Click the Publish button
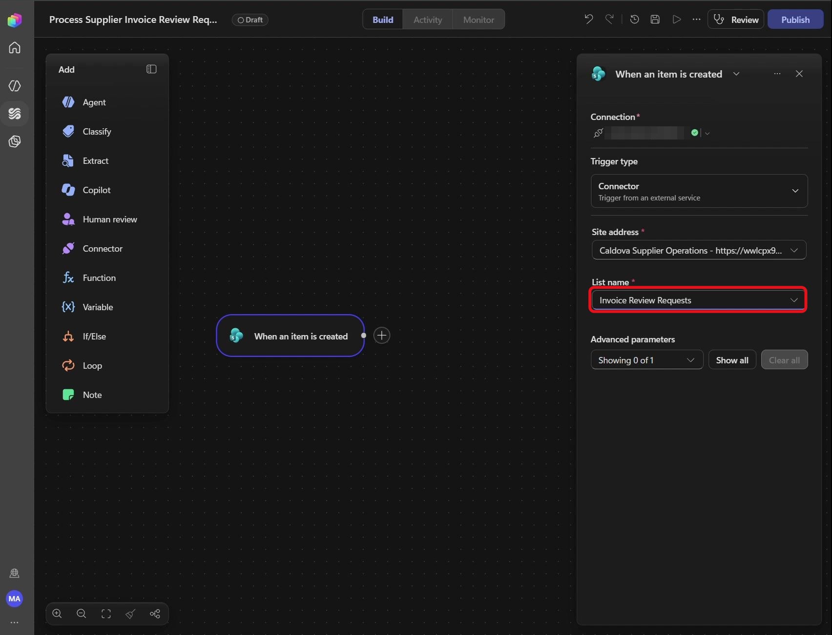This screenshot has height=635, width=832. 795,20
